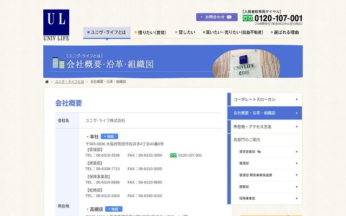The image size is (346, 216).
Task: Select the 選ばれる理由 nav item
Action: tap(285, 32)
